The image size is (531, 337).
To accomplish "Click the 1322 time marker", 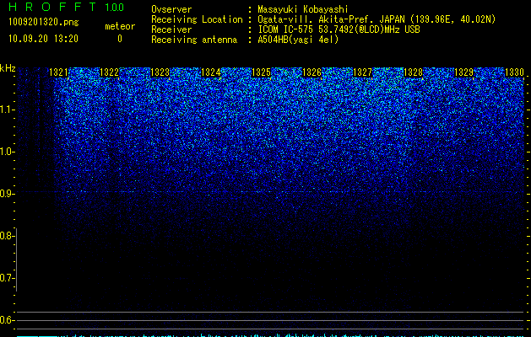I will (x=110, y=72).
